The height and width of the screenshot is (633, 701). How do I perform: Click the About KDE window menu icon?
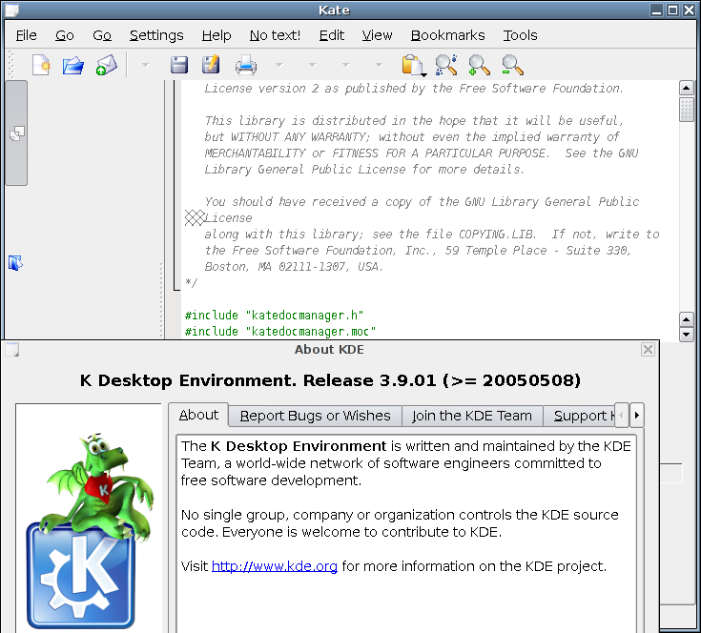12,349
